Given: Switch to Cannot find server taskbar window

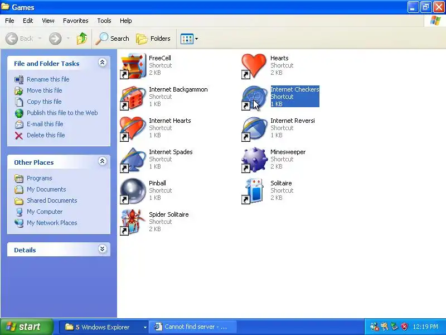Looking at the screenshot, I should (192, 327).
